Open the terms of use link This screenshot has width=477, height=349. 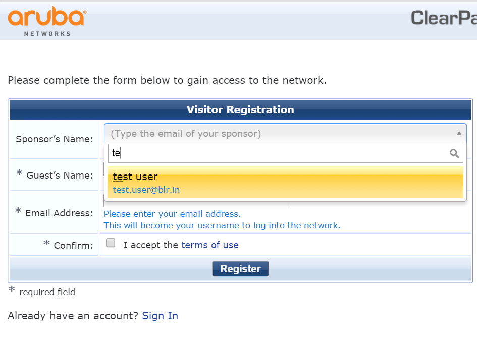tap(210, 245)
